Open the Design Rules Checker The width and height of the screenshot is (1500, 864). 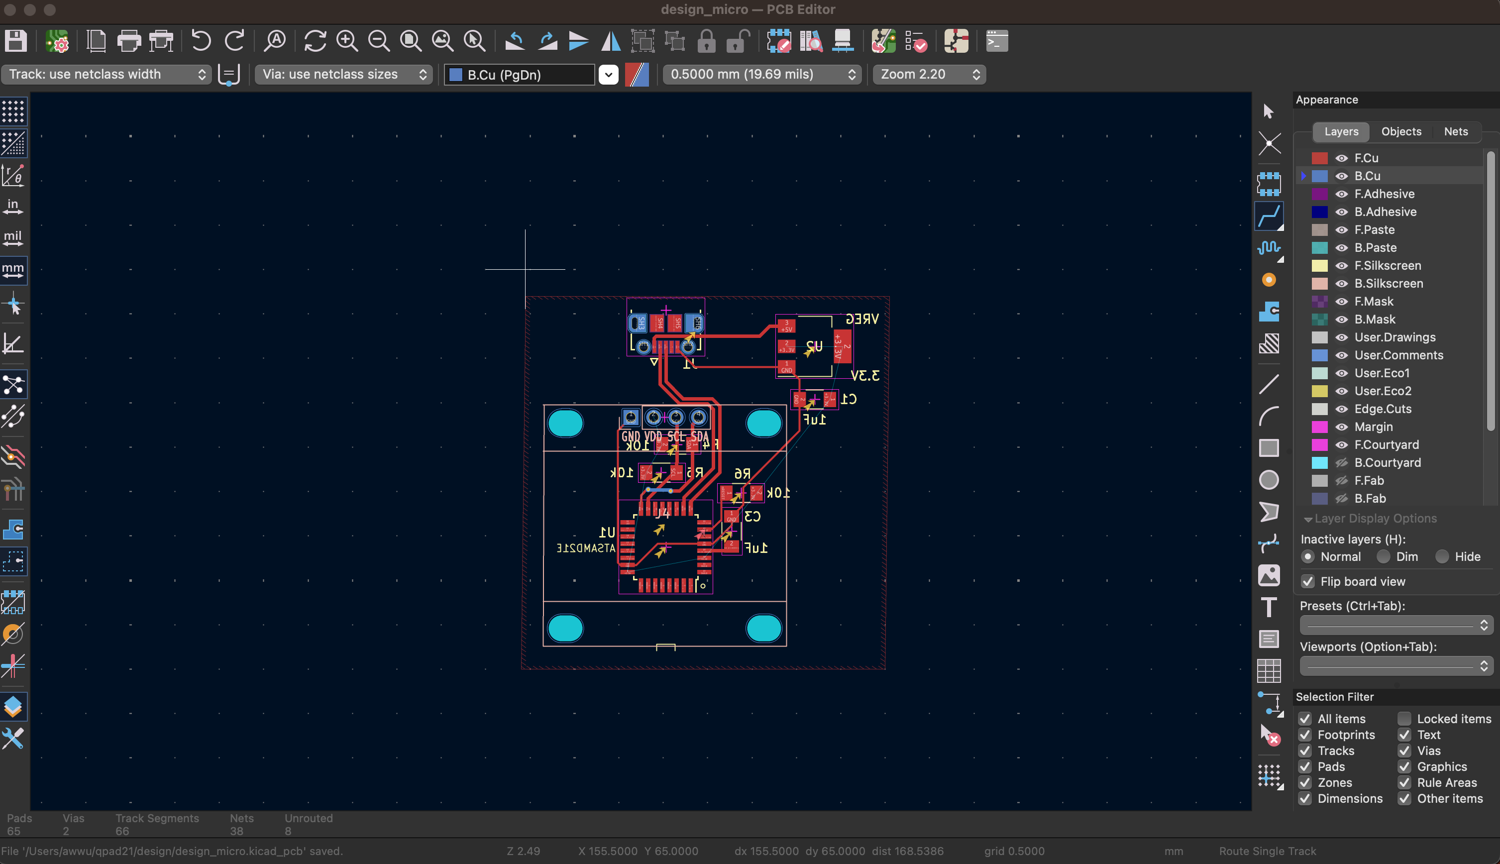pyautogui.click(x=916, y=41)
